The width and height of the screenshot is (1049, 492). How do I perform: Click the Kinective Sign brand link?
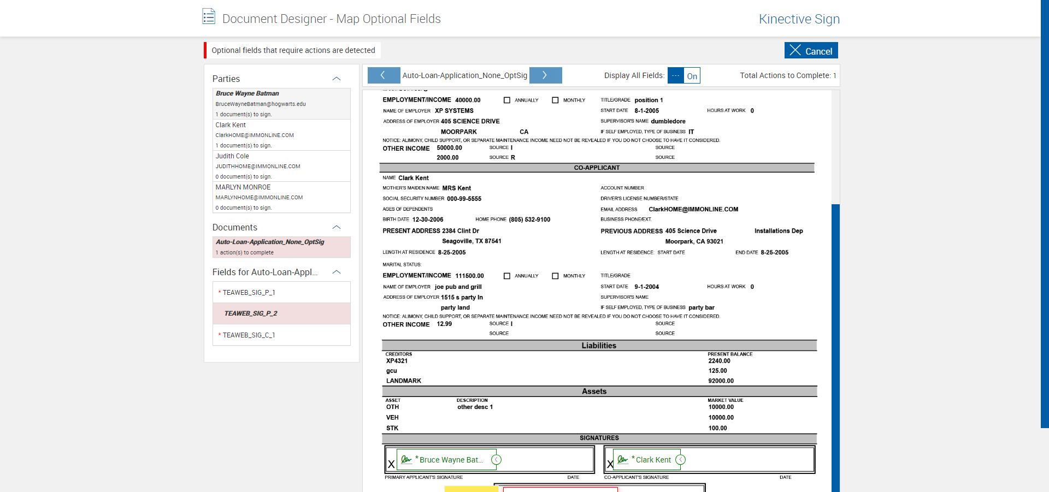pos(799,19)
